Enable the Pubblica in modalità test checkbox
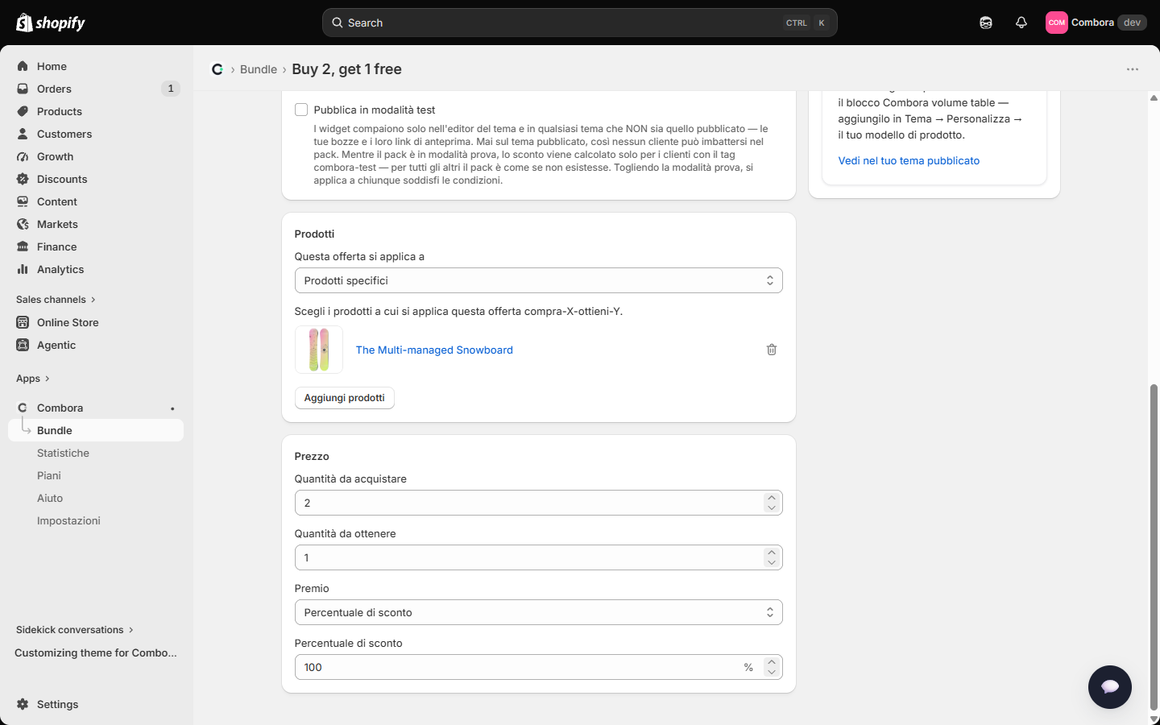The image size is (1160, 725). pos(301,110)
